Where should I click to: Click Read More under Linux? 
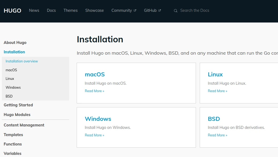click(x=217, y=91)
